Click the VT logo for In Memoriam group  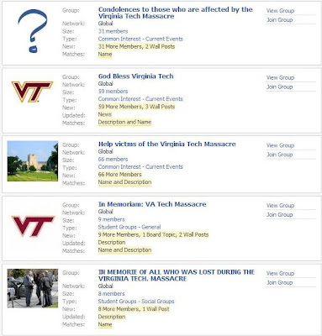click(33, 226)
